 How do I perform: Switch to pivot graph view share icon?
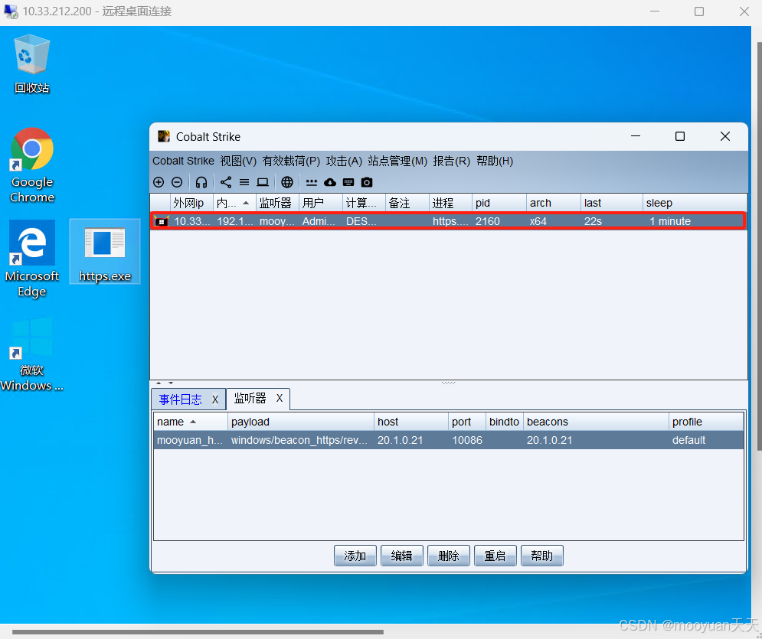pos(225,182)
